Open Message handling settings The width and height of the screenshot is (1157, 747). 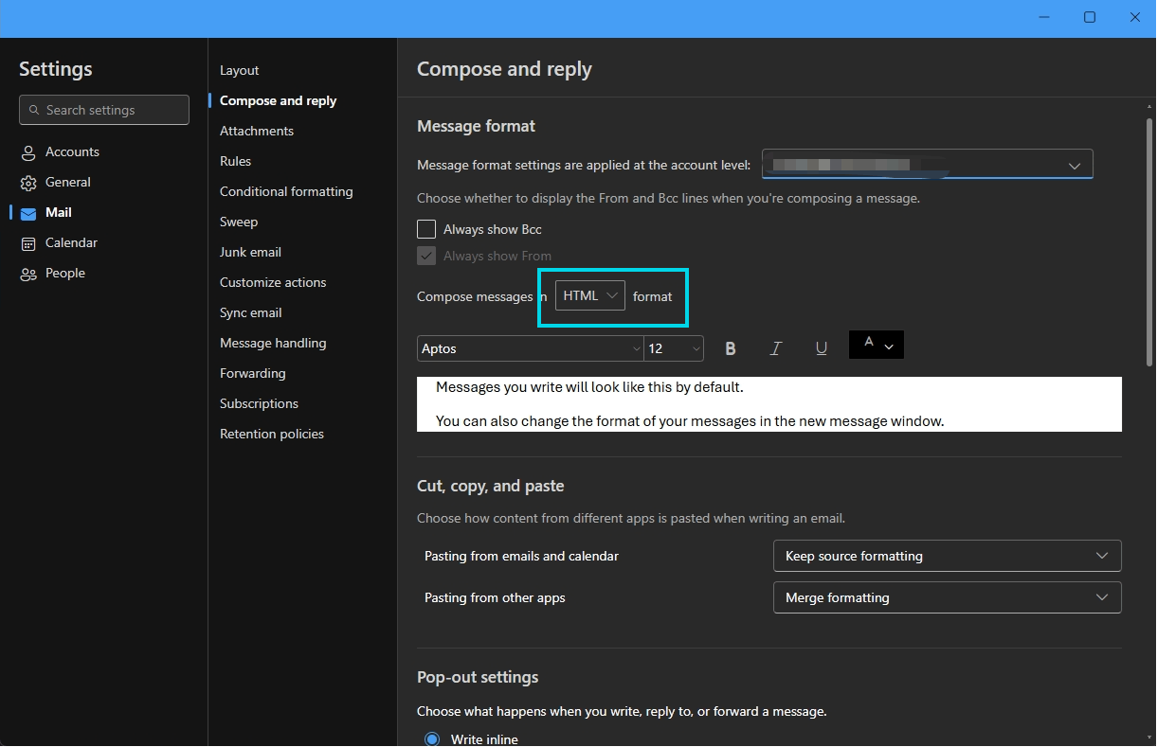coord(273,343)
